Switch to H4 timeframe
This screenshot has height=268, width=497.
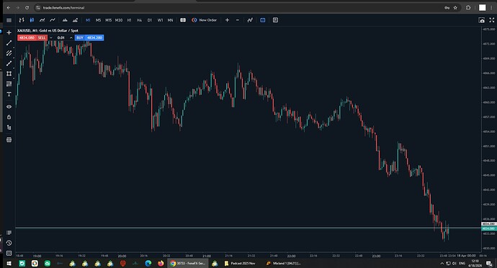pos(139,20)
